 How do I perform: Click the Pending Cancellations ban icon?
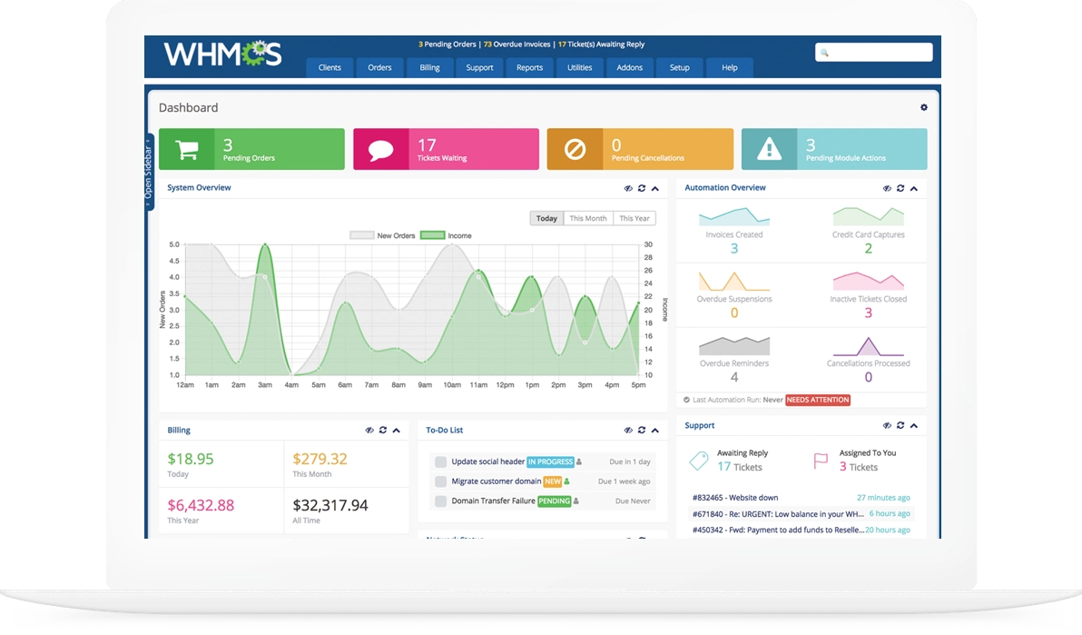575,150
